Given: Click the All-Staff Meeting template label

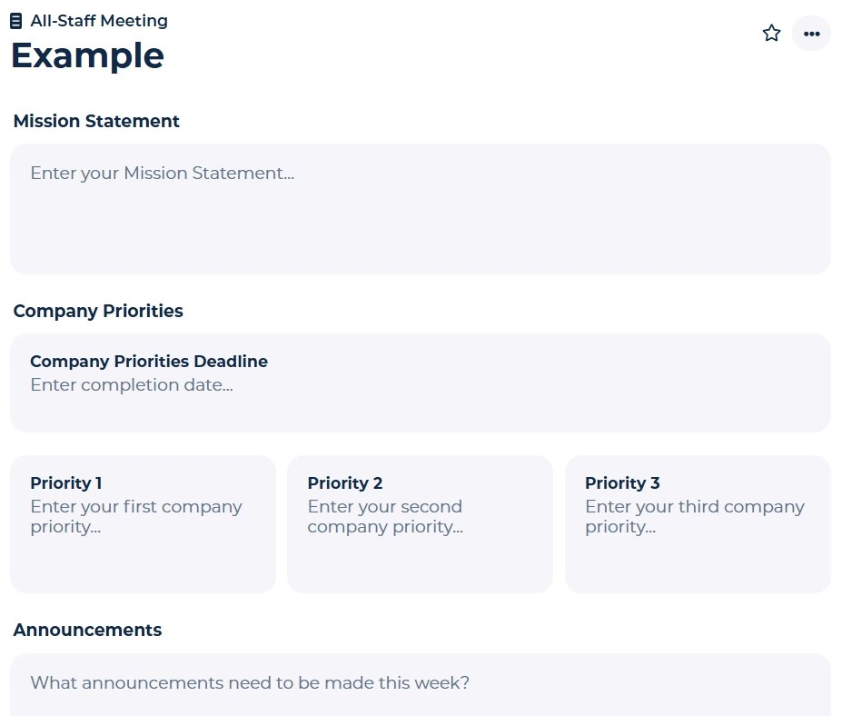Looking at the screenshot, I should (x=98, y=21).
